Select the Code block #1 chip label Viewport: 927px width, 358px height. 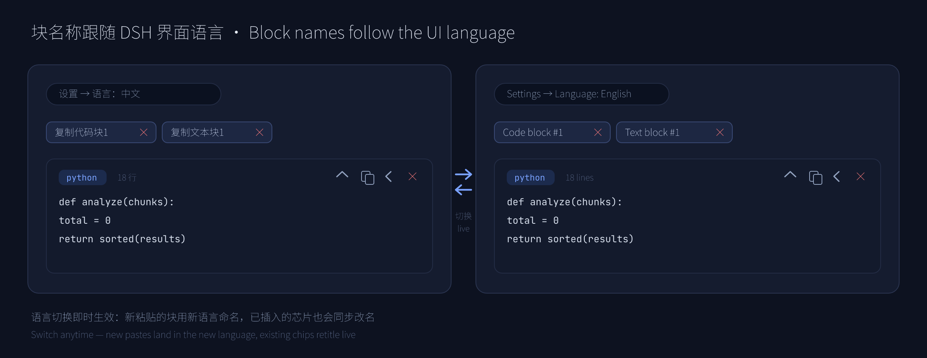pyautogui.click(x=533, y=132)
